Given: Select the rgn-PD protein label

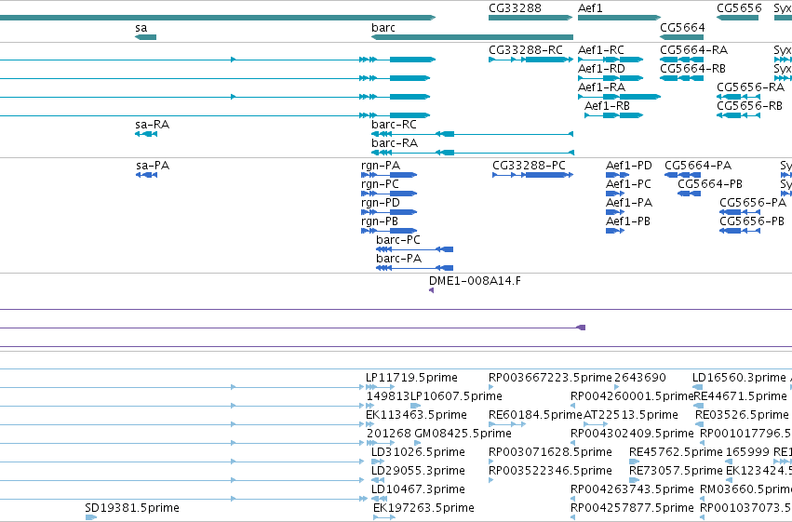Looking at the screenshot, I should pos(381,203).
